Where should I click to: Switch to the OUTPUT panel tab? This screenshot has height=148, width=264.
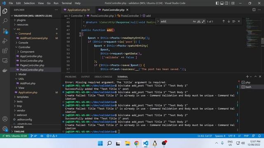coord(85,77)
